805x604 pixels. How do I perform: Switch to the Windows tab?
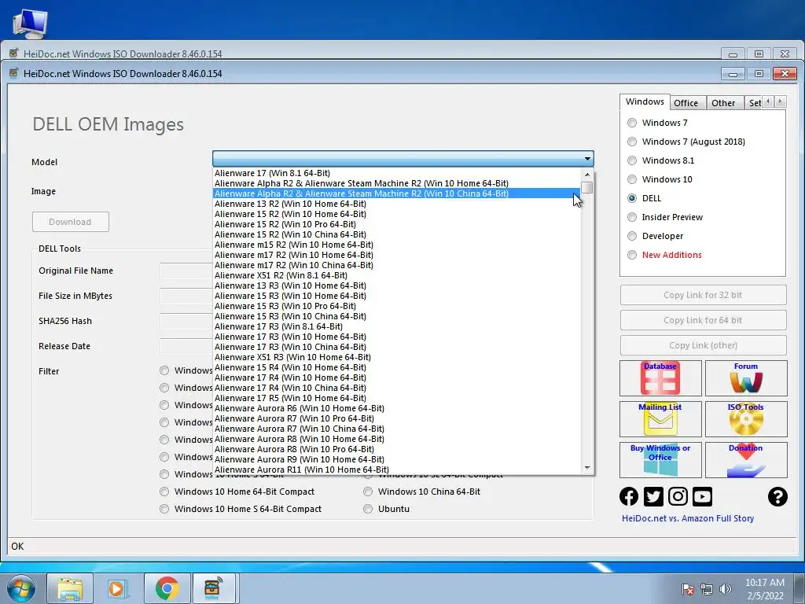point(645,101)
